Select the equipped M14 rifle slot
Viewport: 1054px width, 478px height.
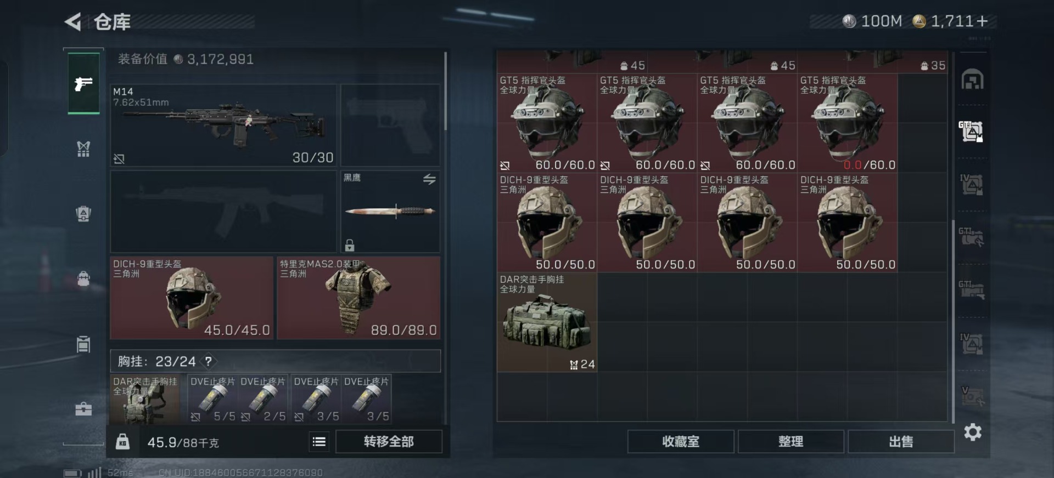pyautogui.click(x=223, y=125)
